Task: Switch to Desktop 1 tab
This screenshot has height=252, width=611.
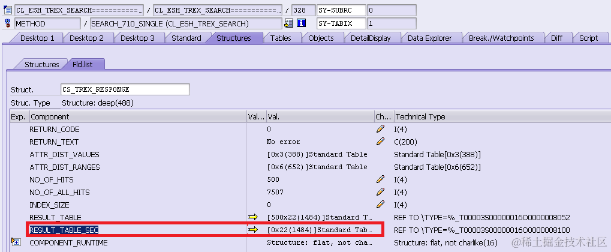Action: [37, 38]
